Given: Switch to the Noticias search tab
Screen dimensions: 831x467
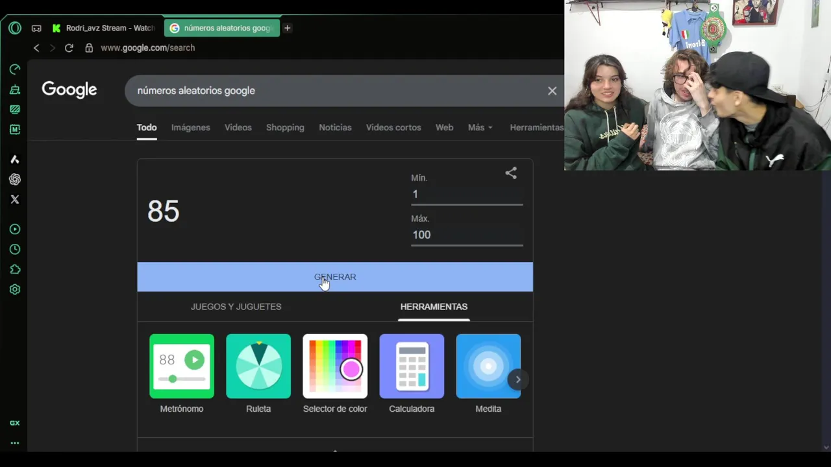Looking at the screenshot, I should tap(335, 128).
